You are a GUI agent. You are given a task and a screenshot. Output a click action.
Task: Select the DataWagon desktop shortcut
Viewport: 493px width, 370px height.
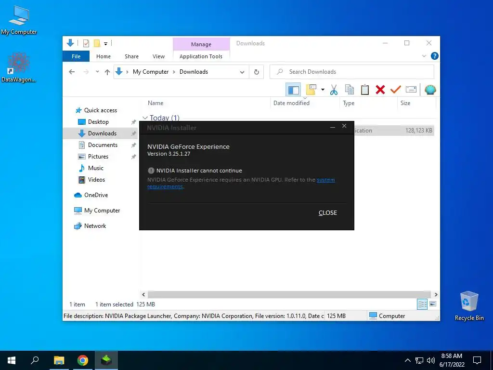point(19,68)
